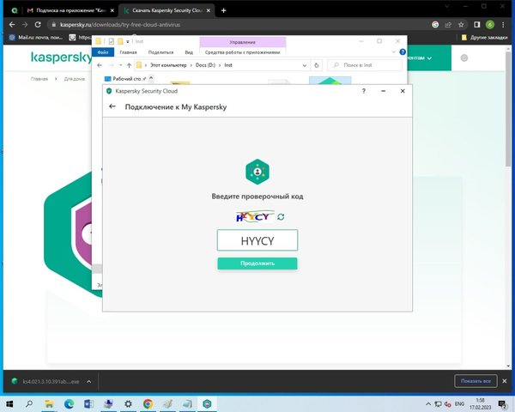This screenshot has height=412, width=515.
Task: Open help in Kaspersky Security Cloud window
Action: [364, 91]
